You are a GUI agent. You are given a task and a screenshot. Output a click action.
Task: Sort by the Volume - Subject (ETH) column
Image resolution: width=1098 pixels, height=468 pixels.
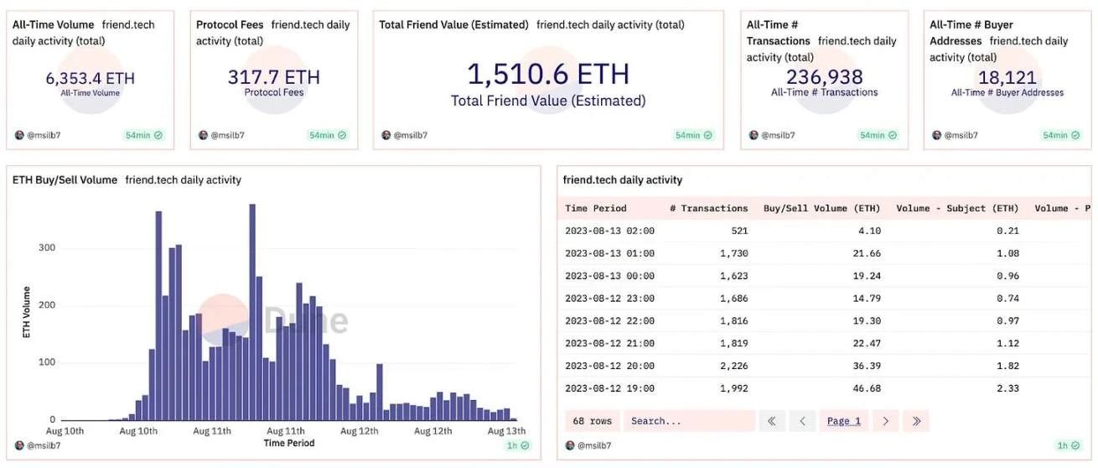coord(957,208)
